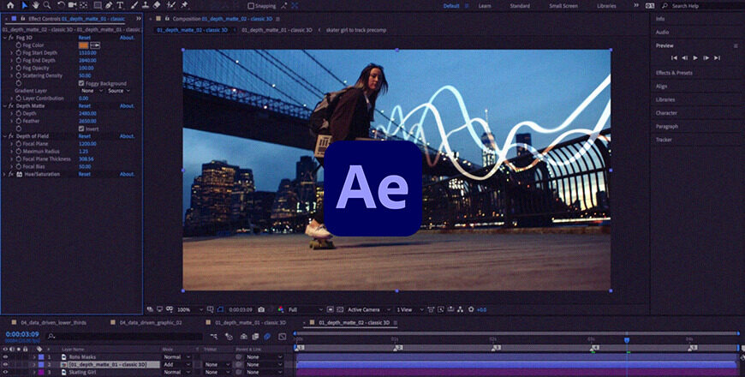Toggle the Snapping checkbox
The height and width of the screenshot is (377, 745).
click(250, 6)
